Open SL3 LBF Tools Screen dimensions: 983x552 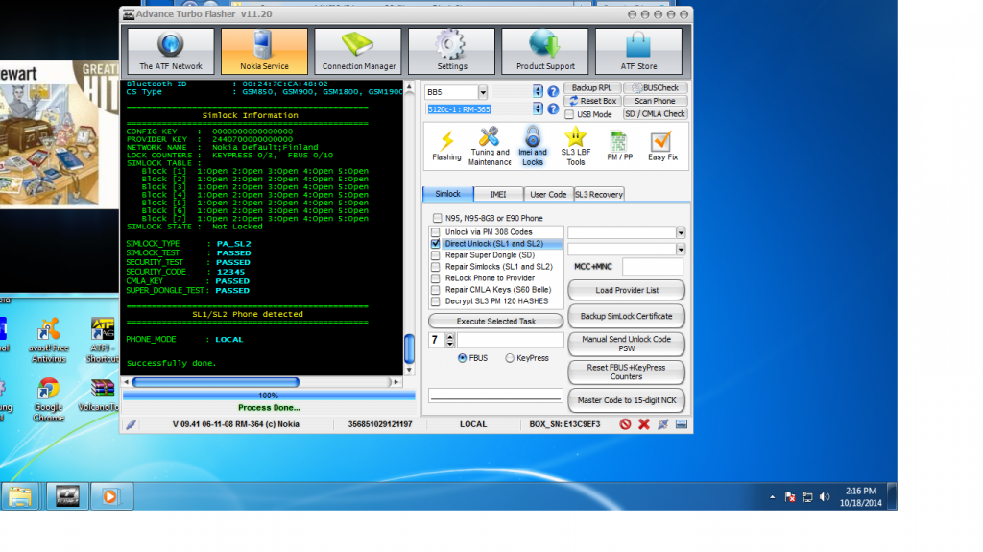(x=575, y=144)
